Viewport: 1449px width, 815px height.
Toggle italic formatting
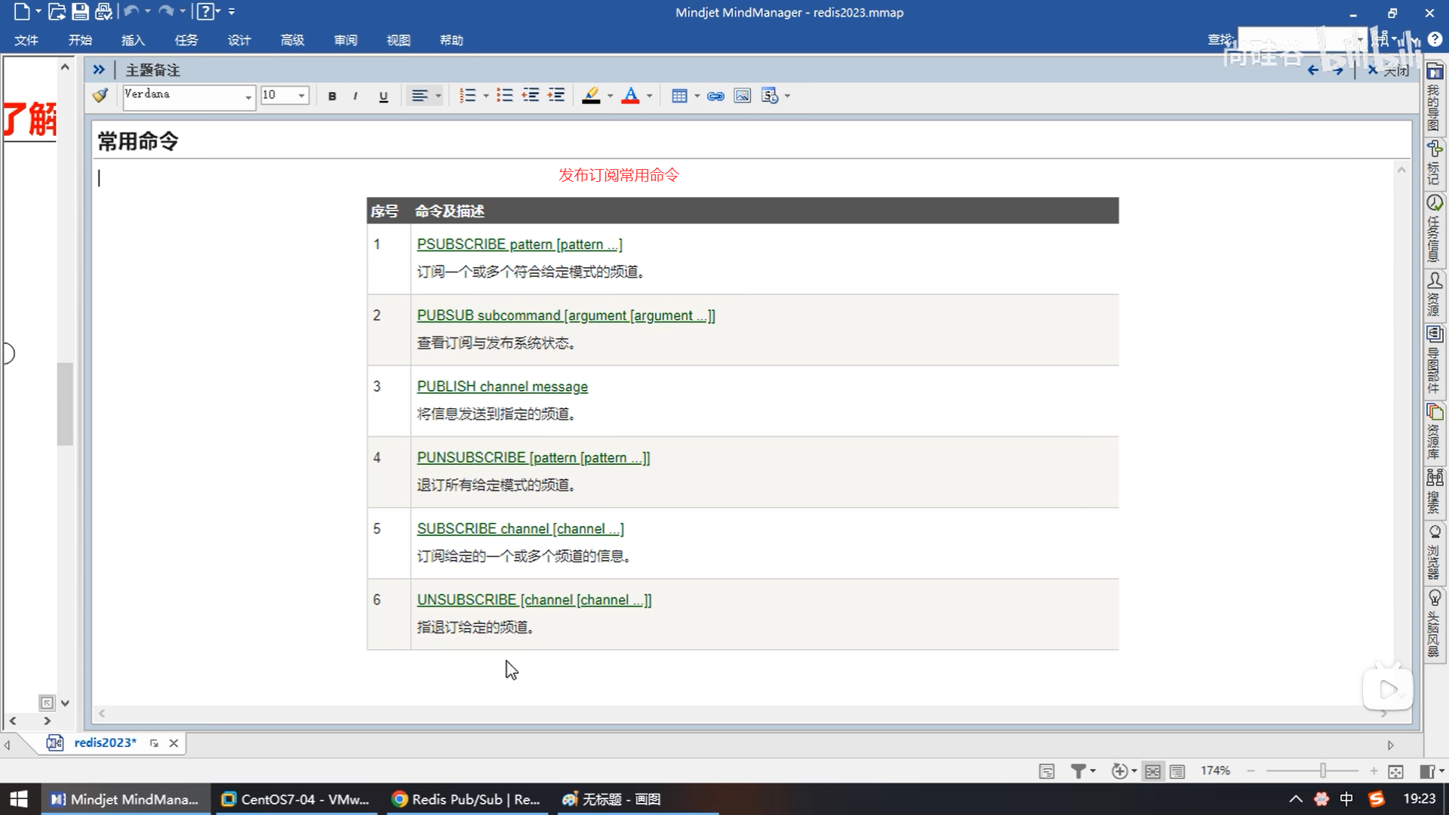point(355,97)
